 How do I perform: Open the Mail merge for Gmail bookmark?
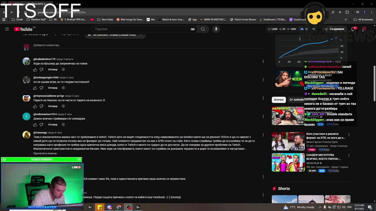[x=130, y=20]
